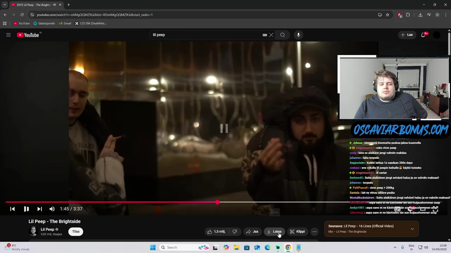This screenshot has height=253, width=451.
Task: Open a new browser tab
Action: coord(68,5)
